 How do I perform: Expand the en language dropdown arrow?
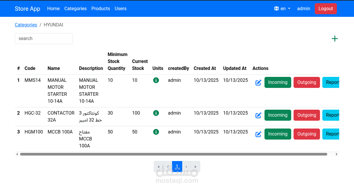pos(289,9)
